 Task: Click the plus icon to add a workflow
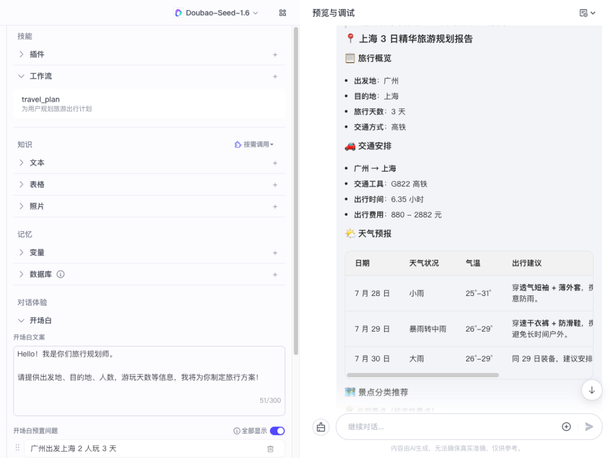[x=275, y=76]
